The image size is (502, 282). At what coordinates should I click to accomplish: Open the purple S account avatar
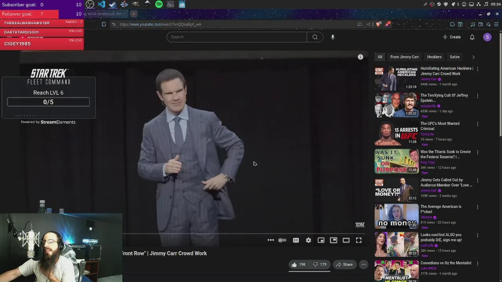487,37
